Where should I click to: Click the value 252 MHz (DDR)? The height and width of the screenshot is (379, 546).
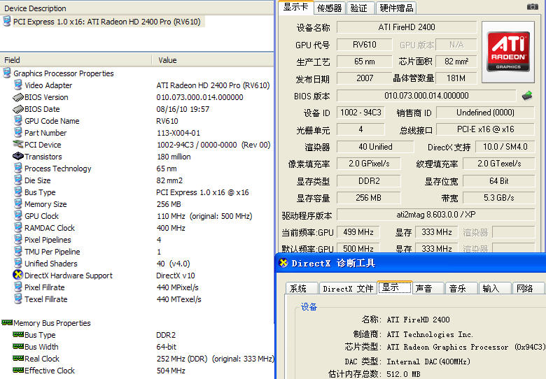point(182,359)
